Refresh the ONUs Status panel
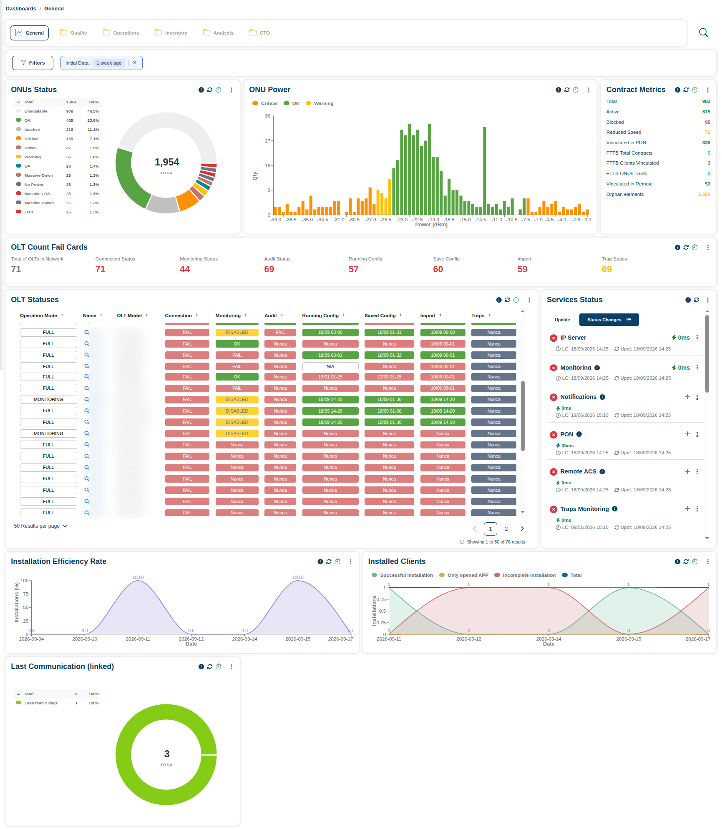 (x=210, y=90)
